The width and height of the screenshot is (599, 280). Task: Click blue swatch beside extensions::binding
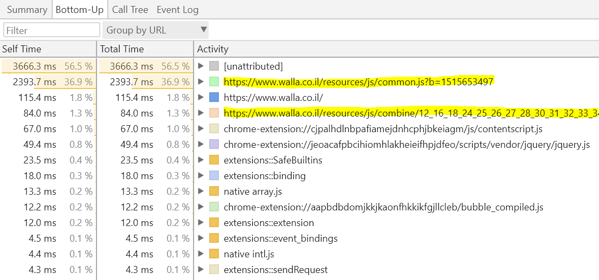click(x=214, y=176)
